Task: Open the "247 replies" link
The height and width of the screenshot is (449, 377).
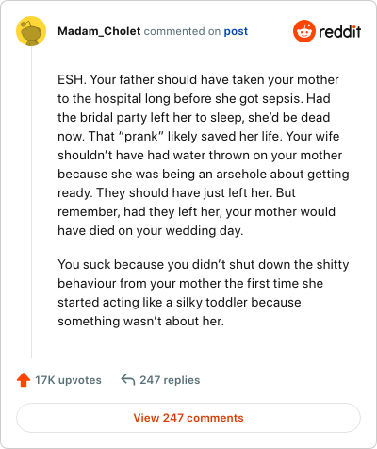Action: click(x=170, y=380)
